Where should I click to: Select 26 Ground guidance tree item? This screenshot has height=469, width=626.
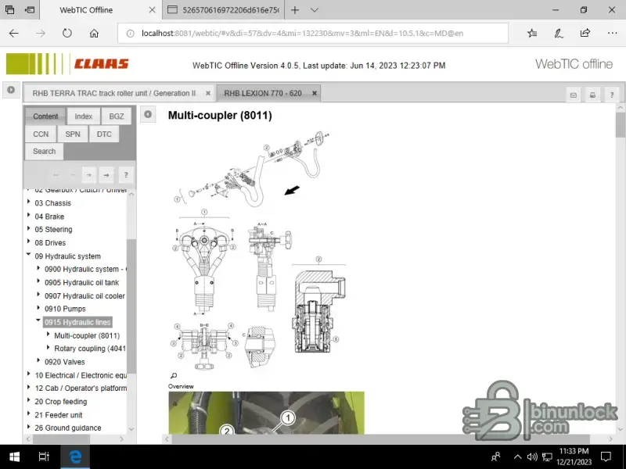click(68, 428)
